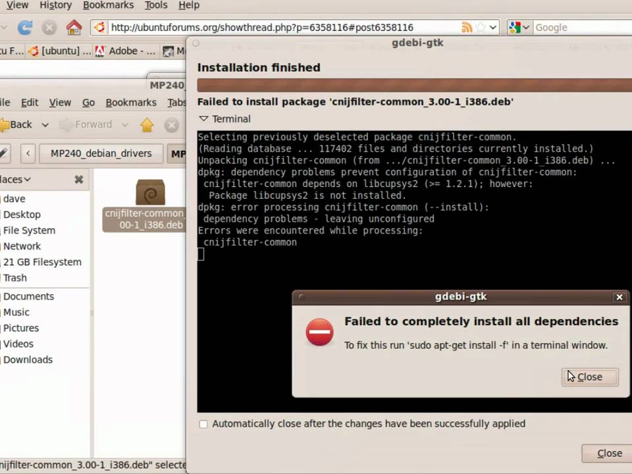This screenshot has height=474, width=632.
Task: Enable automatically close after changes checkbox
Action: 203,424
